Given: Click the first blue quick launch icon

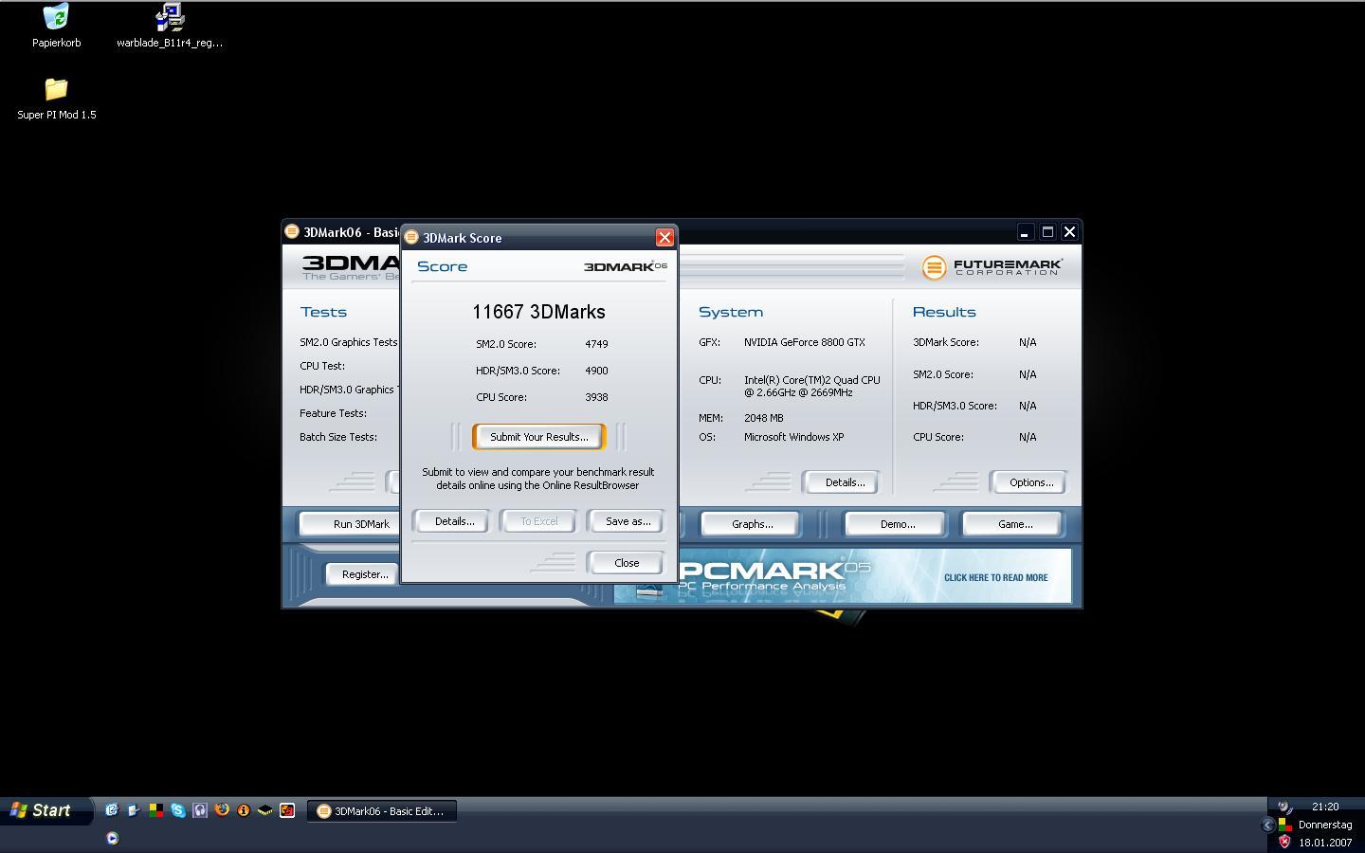Looking at the screenshot, I should tap(112, 810).
